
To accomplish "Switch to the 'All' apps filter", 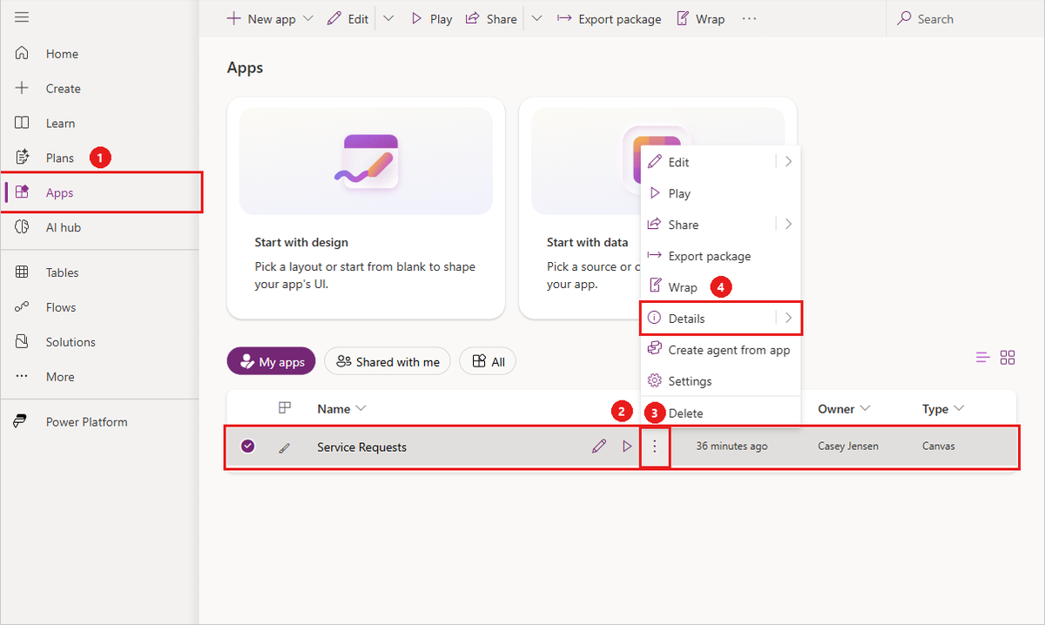I will tap(487, 360).
